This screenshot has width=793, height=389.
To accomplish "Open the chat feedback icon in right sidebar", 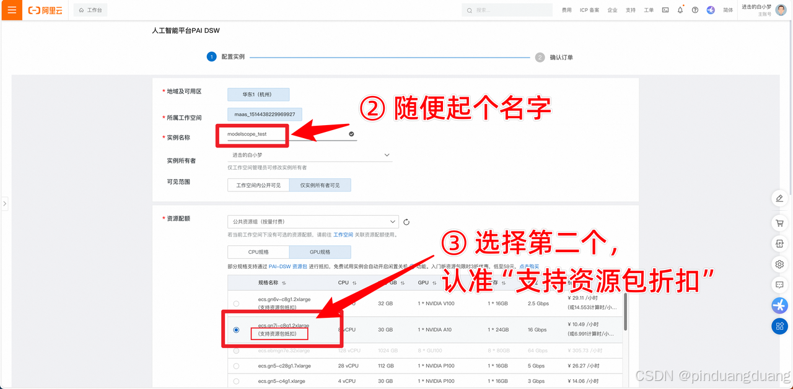I will pyautogui.click(x=779, y=285).
